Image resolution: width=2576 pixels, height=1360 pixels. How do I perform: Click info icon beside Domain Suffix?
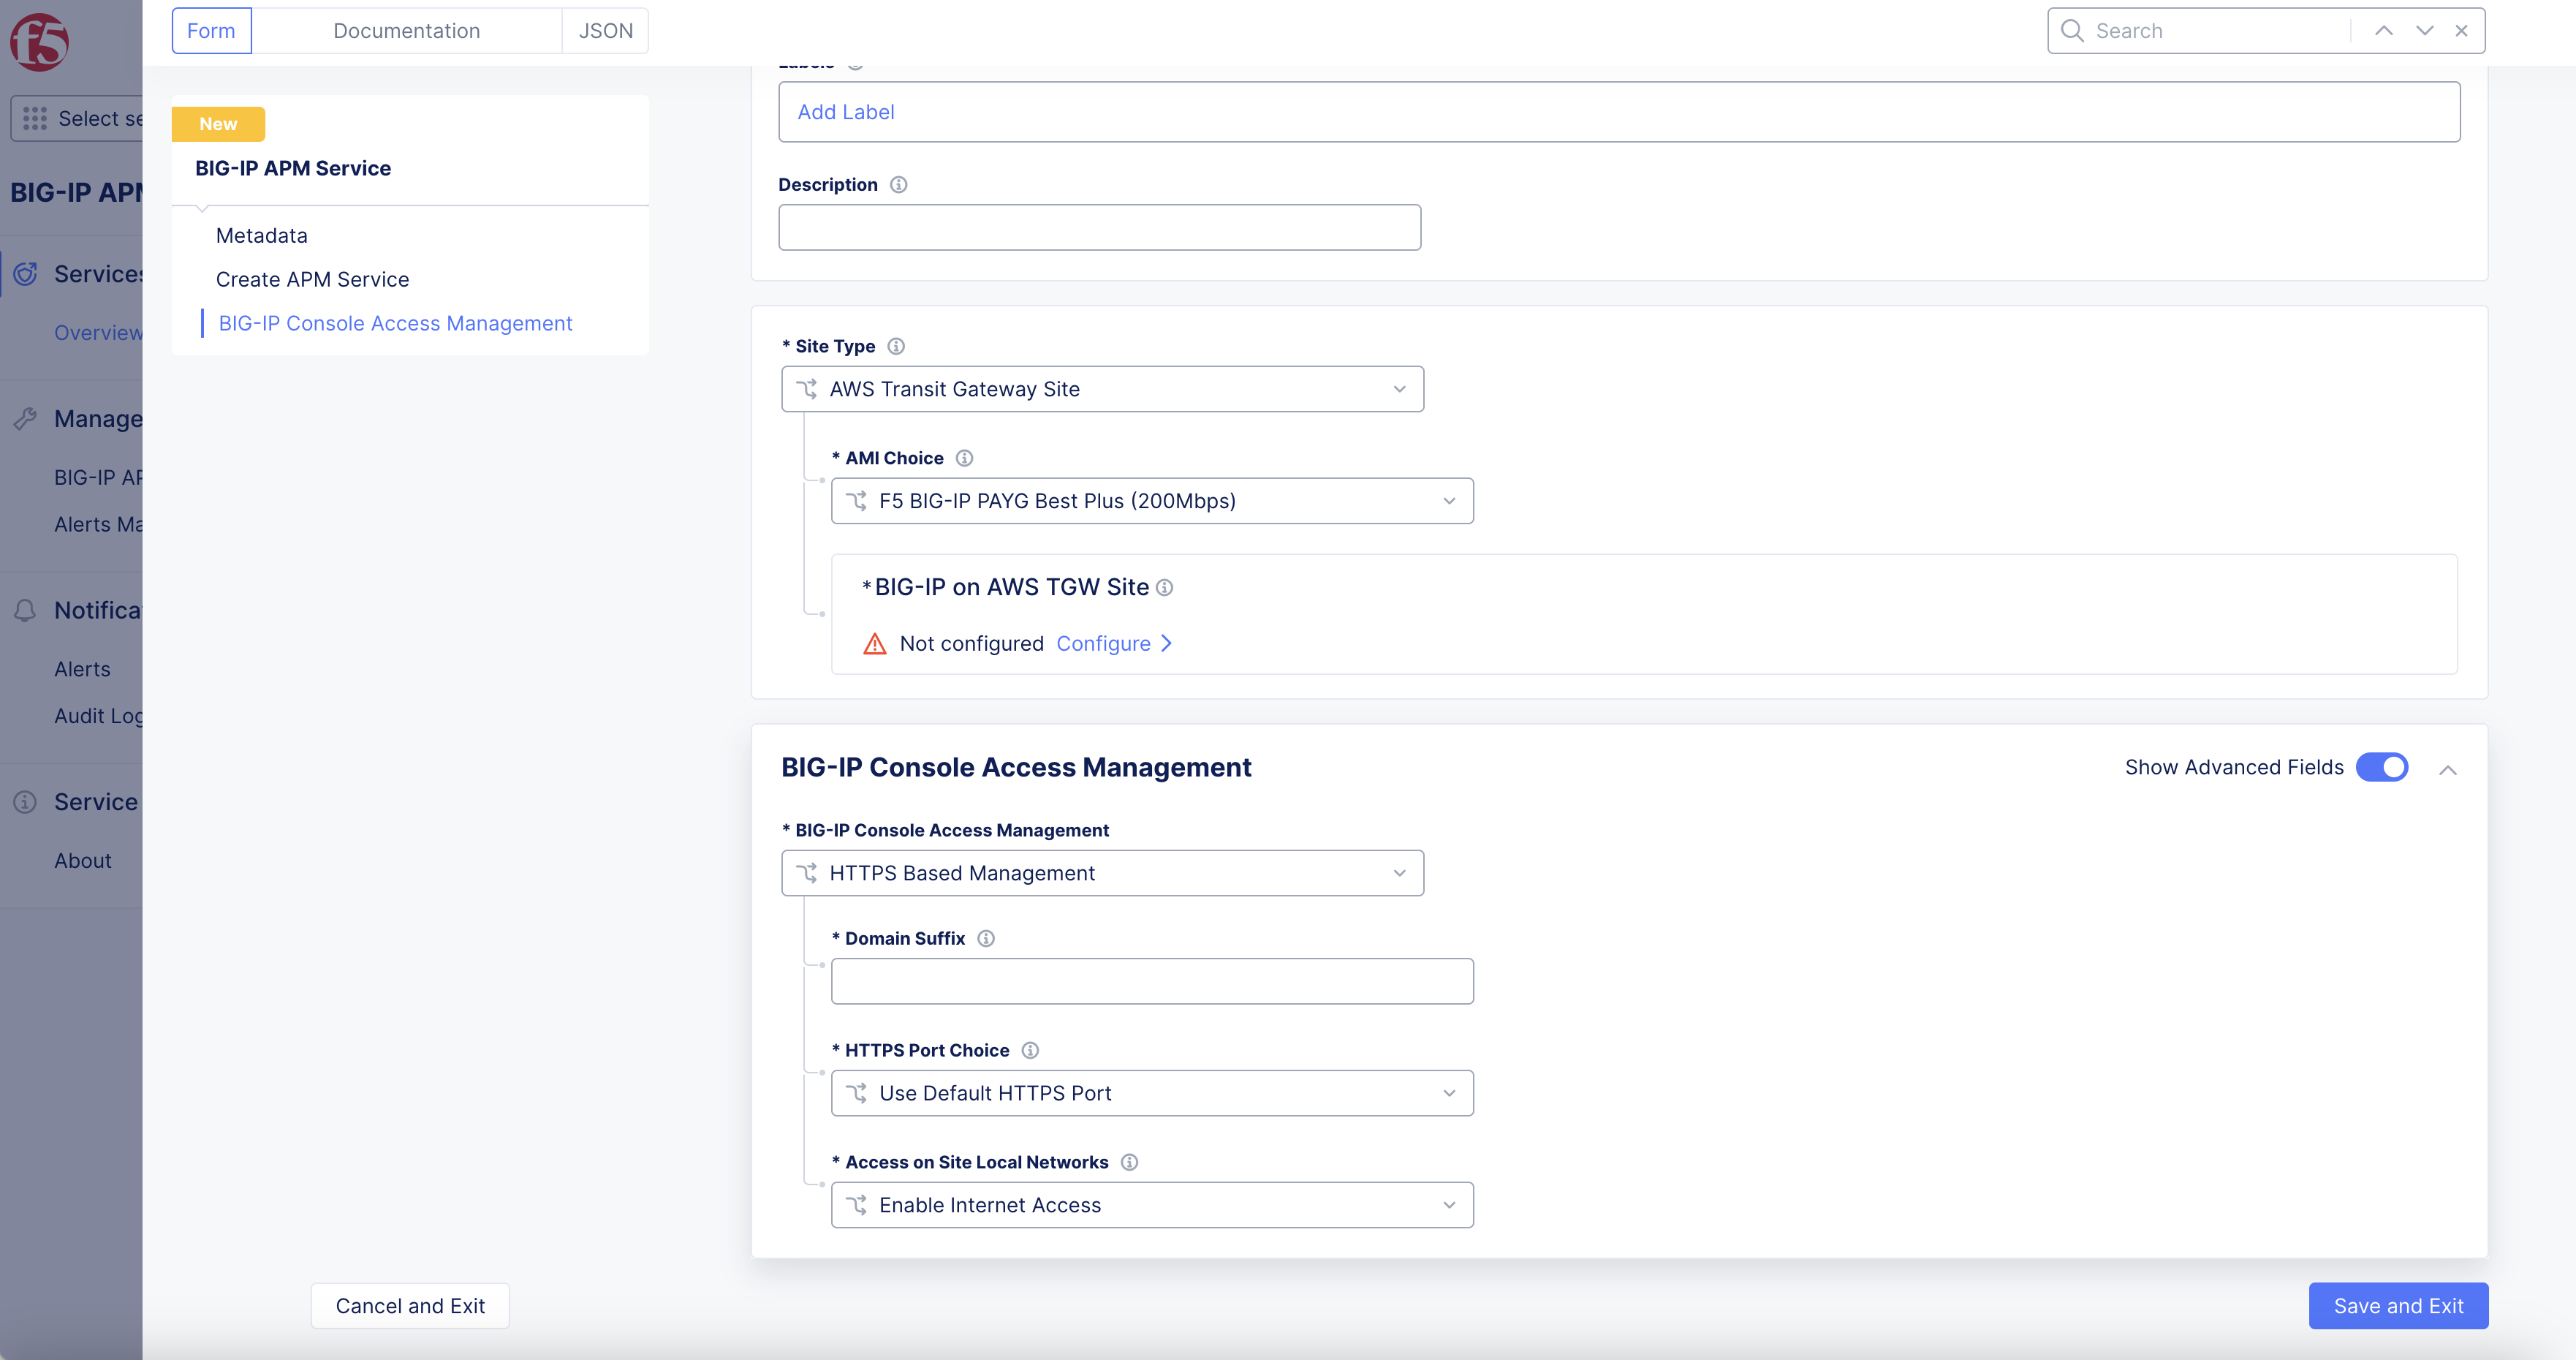tap(986, 938)
